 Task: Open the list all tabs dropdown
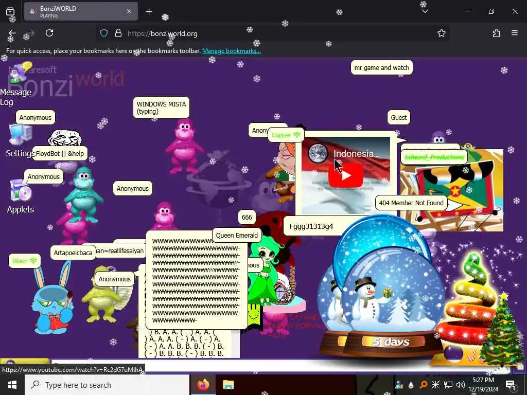click(x=425, y=11)
